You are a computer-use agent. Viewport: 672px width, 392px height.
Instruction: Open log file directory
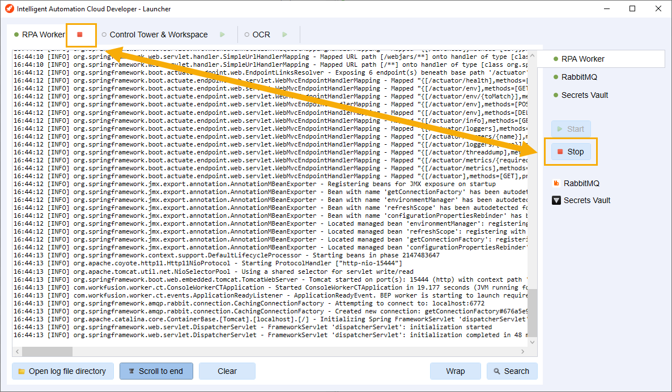tap(63, 371)
